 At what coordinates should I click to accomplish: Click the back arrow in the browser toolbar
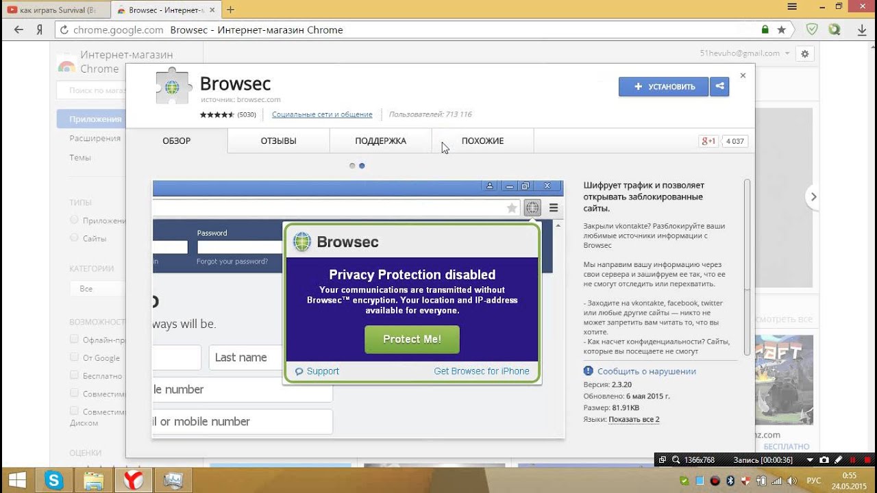(x=18, y=29)
